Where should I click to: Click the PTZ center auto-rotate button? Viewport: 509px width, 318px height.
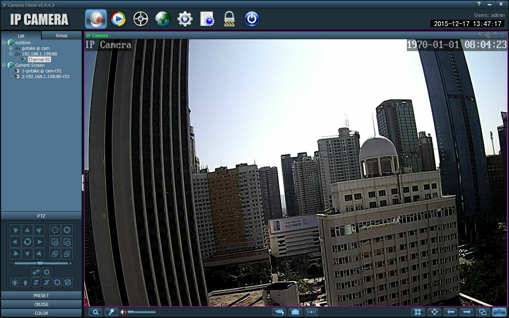click(27, 242)
